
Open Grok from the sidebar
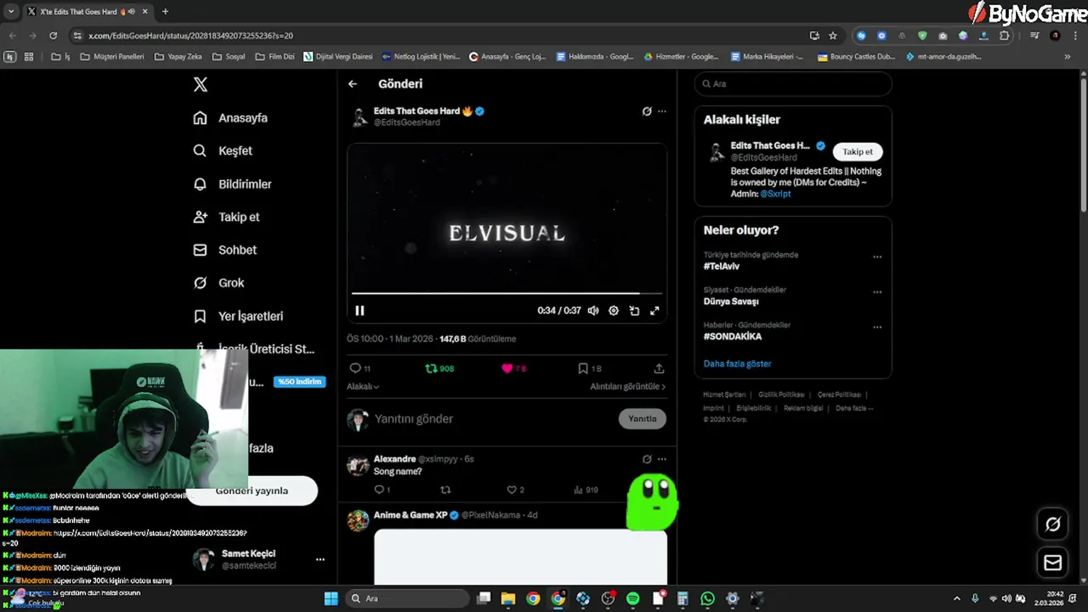point(218,283)
